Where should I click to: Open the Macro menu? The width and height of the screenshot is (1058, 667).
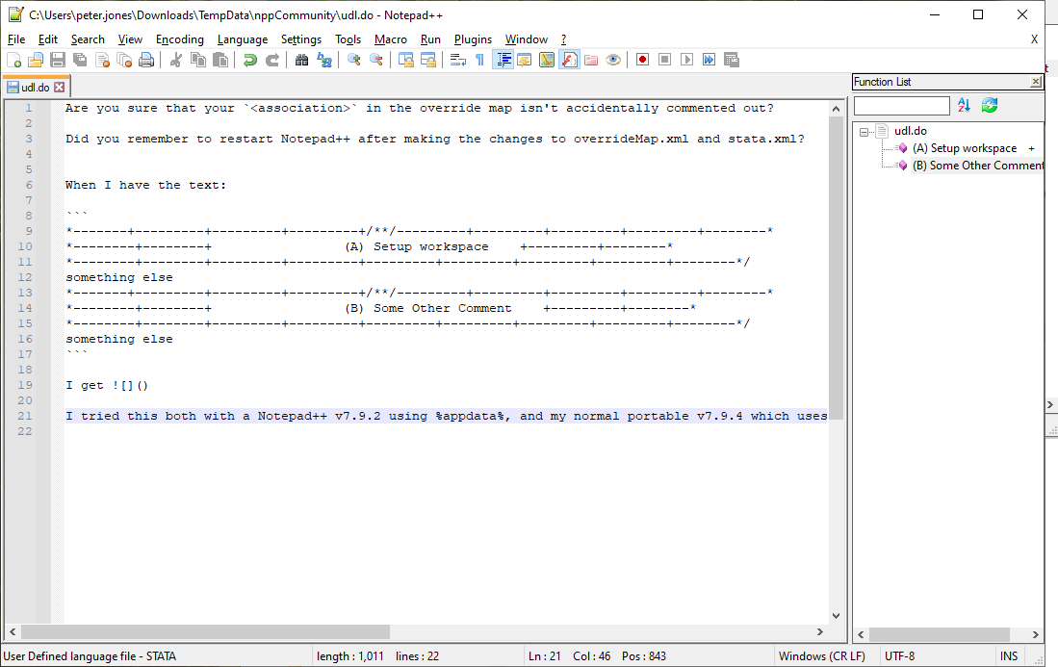click(391, 39)
